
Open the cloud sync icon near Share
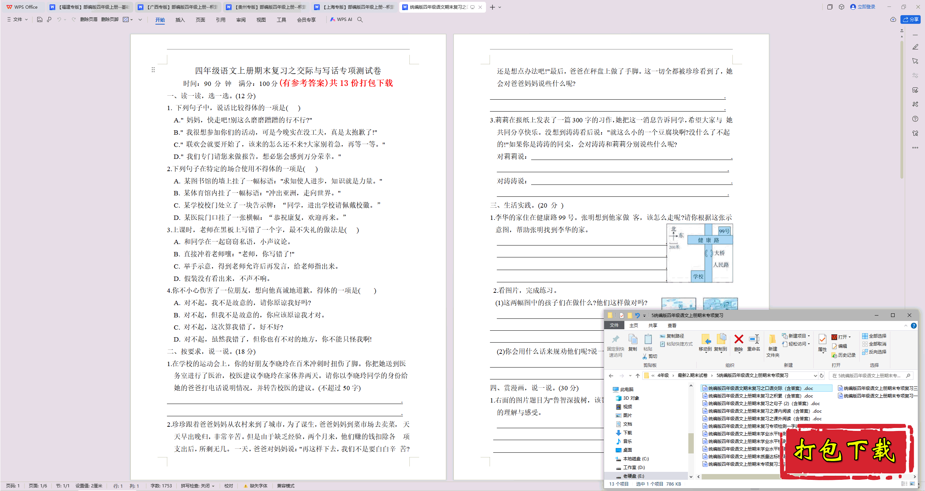pos(893,19)
